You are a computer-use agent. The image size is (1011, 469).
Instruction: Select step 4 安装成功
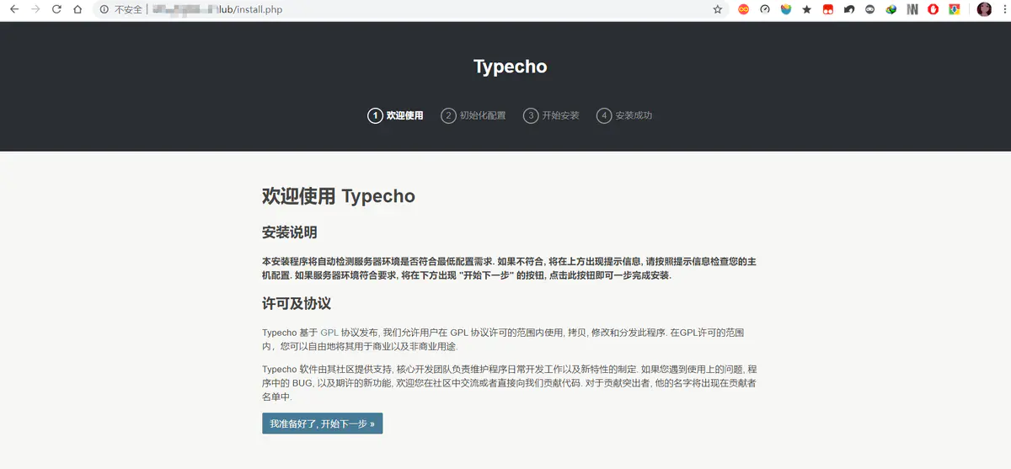[x=624, y=115]
